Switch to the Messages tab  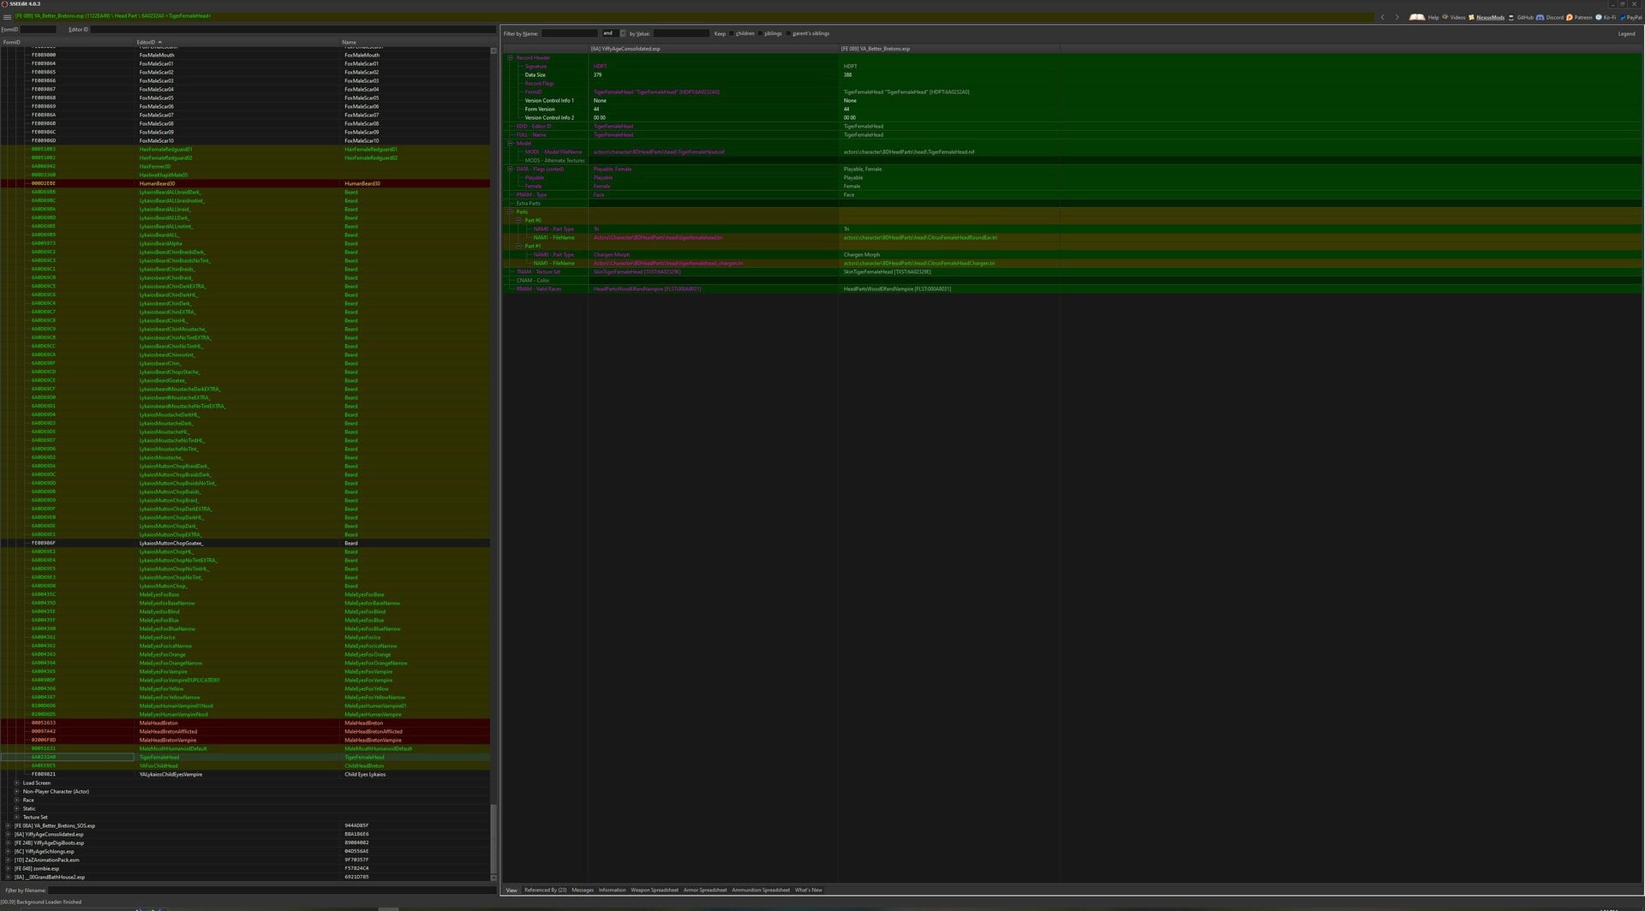pyautogui.click(x=583, y=890)
